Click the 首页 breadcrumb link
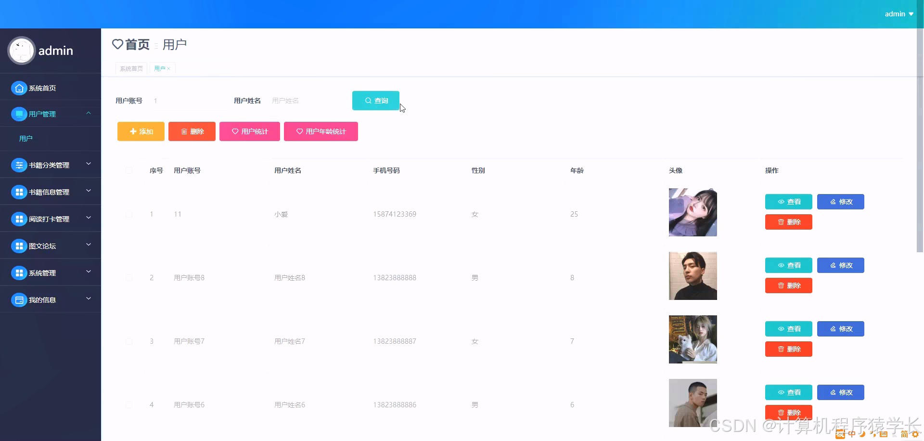The width and height of the screenshot is (924, 441). (x=137, y=44)
